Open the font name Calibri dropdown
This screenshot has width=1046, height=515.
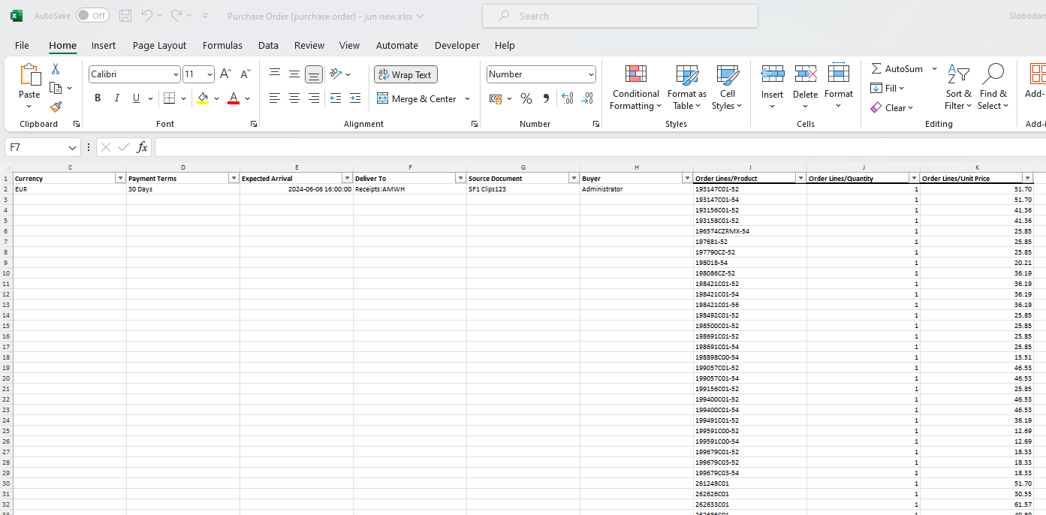click(x=176, y=74)
